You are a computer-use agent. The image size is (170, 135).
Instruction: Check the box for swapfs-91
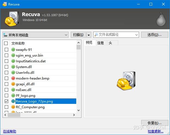click(x=6, y=50)
